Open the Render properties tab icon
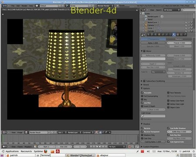The width and height of the screenshot is (196, 157). (148, 34)
